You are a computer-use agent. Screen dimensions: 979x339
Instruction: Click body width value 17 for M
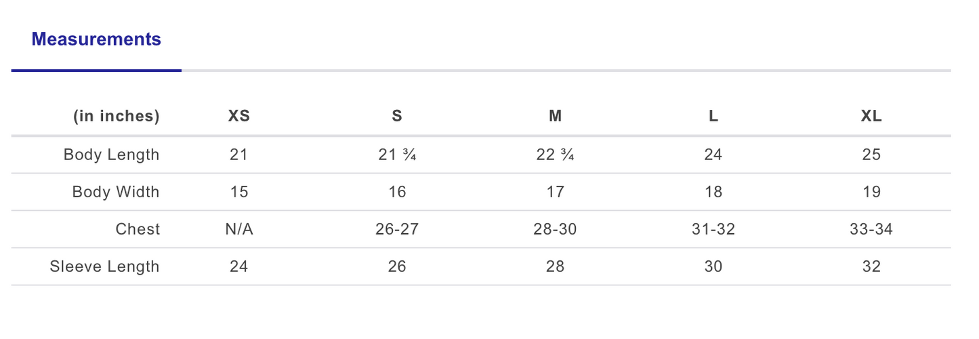pos(555,192)
